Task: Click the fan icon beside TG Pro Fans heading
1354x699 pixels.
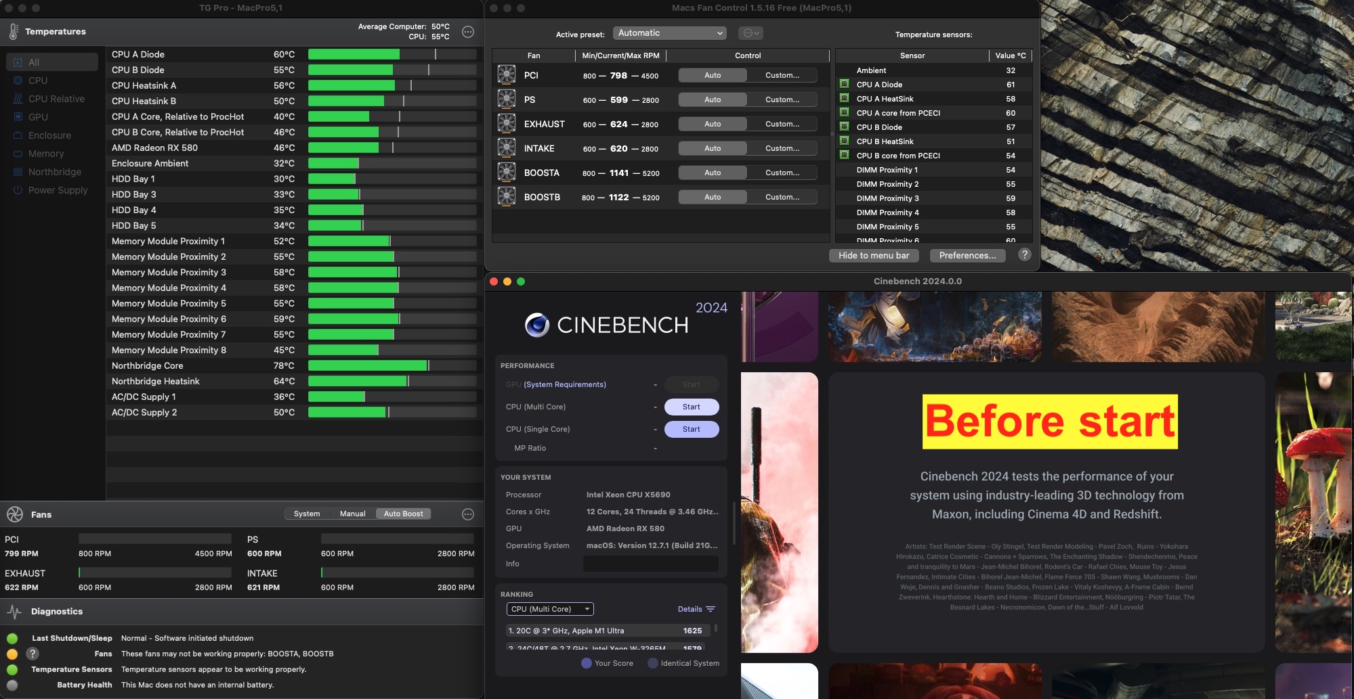Action: (15, 514)
